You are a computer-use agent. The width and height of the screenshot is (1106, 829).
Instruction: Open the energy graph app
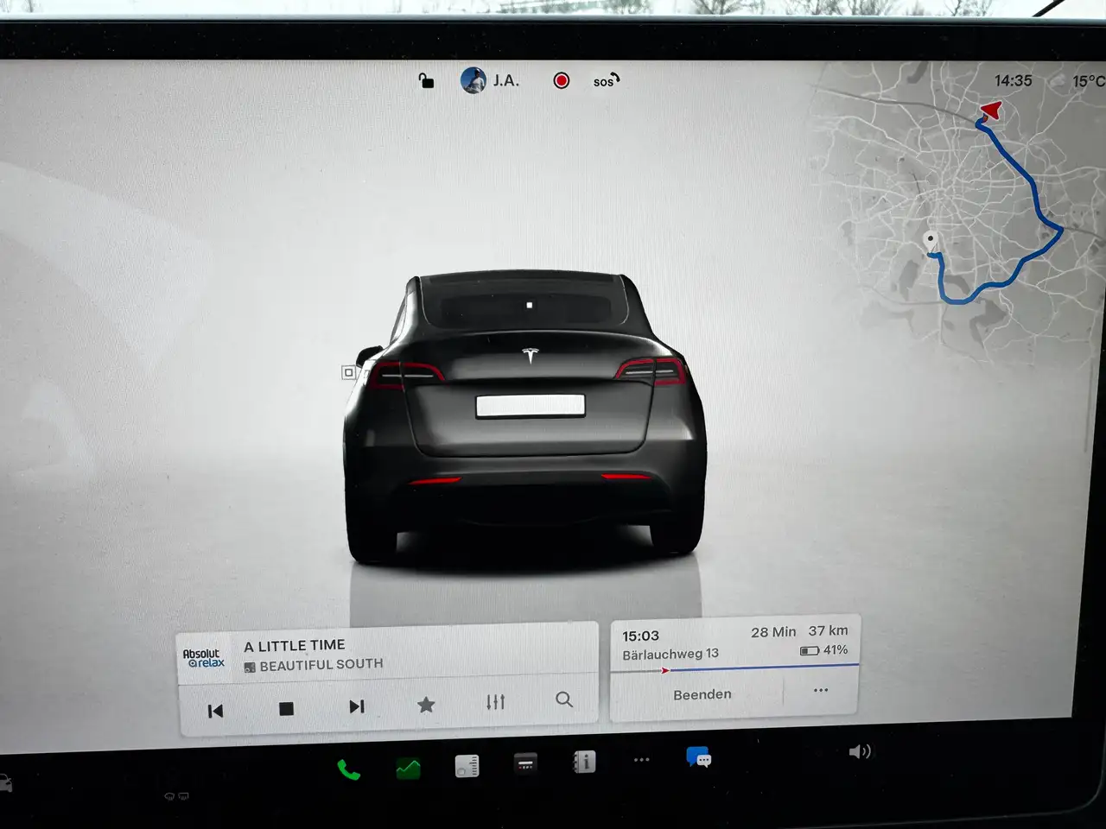click(x=408, y=768)
